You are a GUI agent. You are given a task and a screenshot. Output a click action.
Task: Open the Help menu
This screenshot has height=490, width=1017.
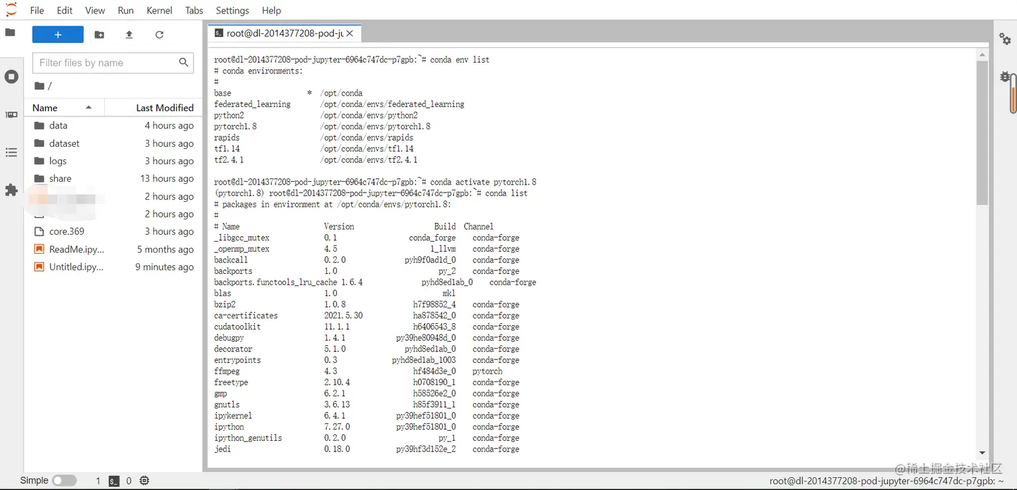point(272,10)
